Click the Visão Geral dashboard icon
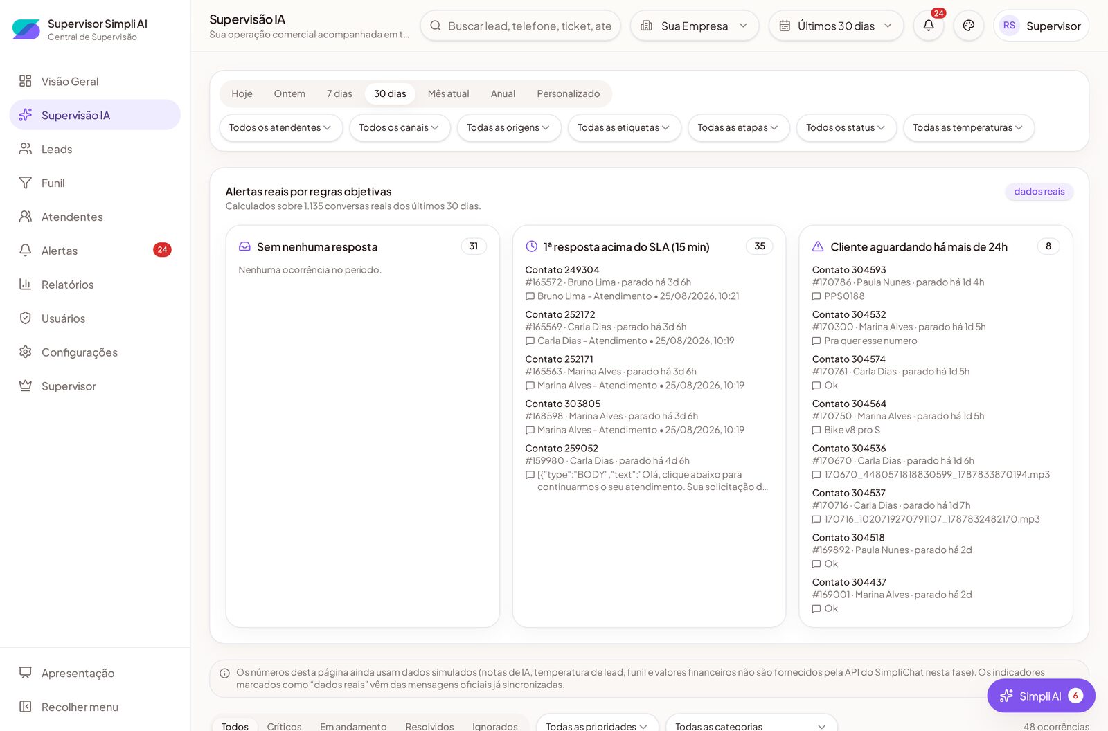Viewport: 1108px width, 731px height. (26, 81)
